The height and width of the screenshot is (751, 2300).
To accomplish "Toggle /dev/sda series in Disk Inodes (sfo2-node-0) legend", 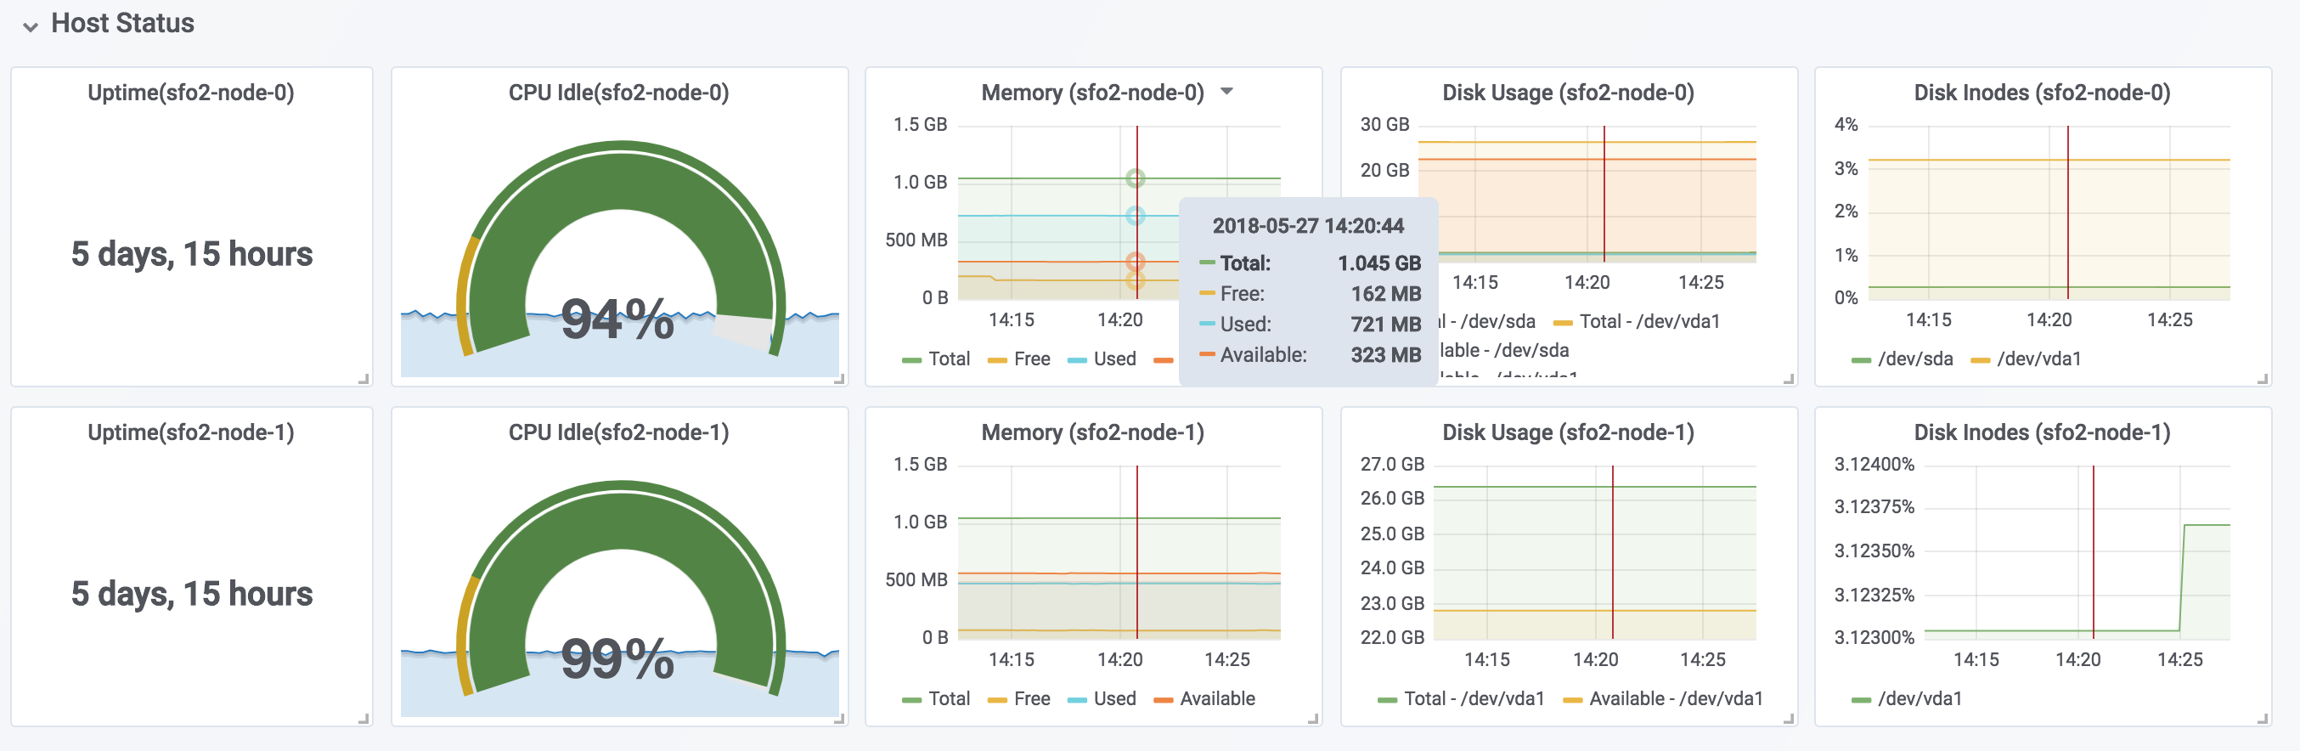I will coord(1914,359).
